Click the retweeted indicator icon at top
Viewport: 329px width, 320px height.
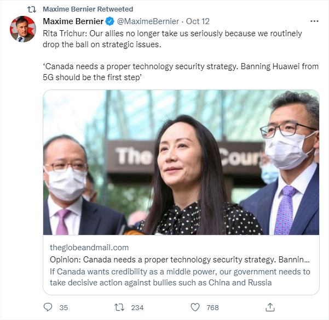click(x=32, y=9)
